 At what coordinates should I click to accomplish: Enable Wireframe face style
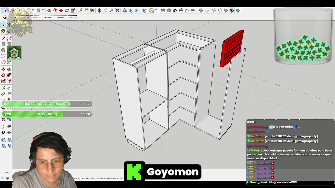point(214,10)
